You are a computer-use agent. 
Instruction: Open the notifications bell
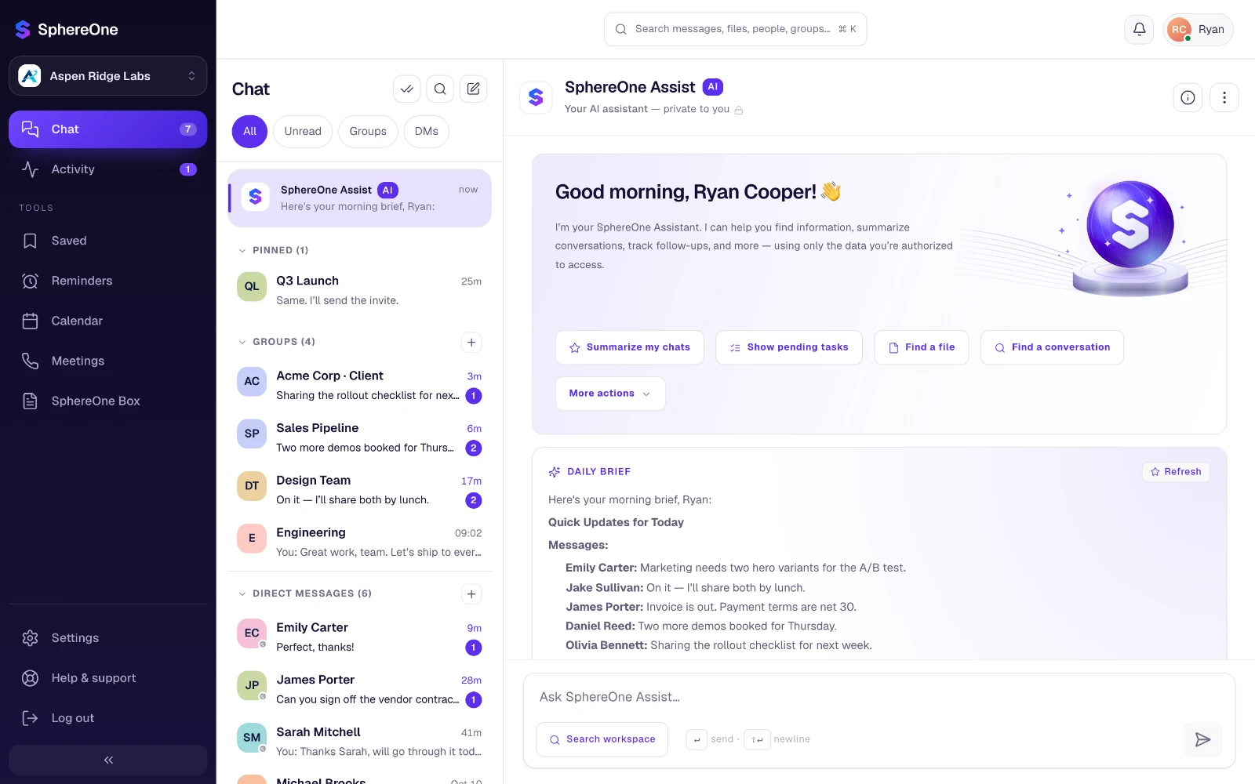pyautogui.click(x=1139, y=30)
